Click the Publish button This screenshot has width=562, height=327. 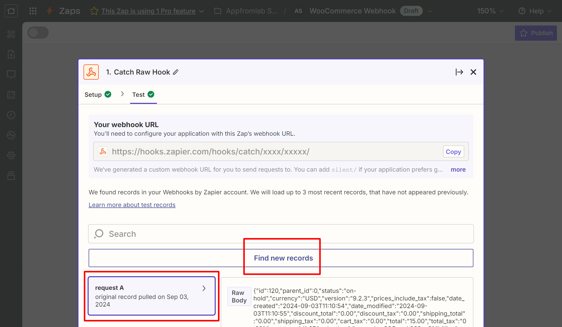coord(536,33)
